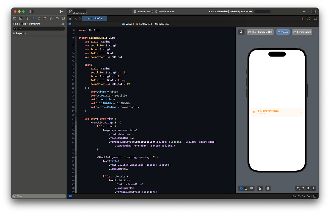Activate the Tinted preview variant

(x=283, y=32)
